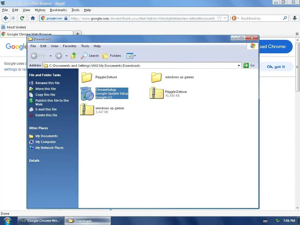Expand the Details section
The image size is (300, 225).
pos(34,161)
